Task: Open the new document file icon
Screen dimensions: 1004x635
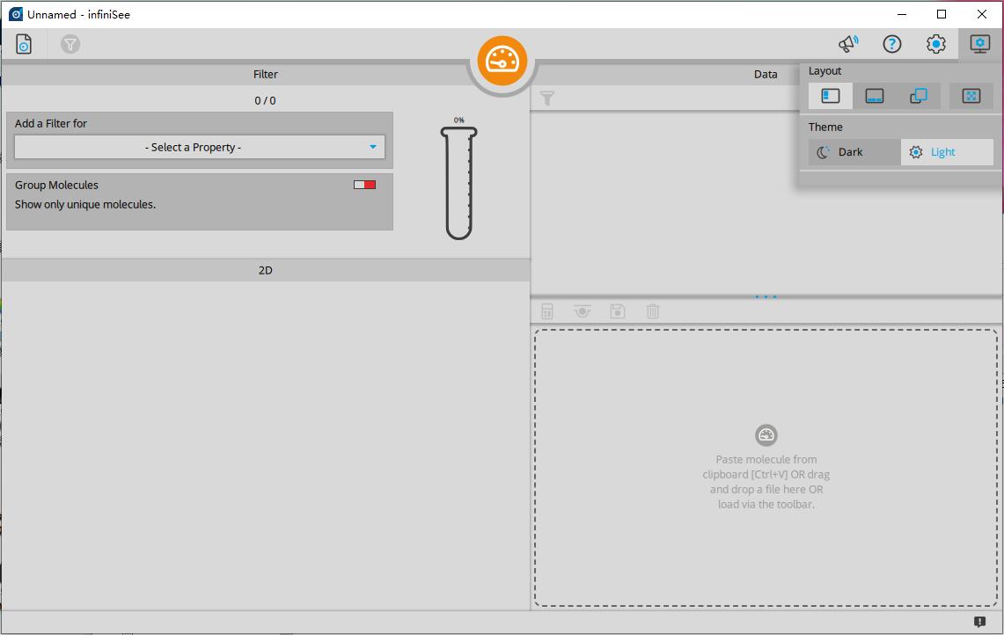Action: [24, 44]
